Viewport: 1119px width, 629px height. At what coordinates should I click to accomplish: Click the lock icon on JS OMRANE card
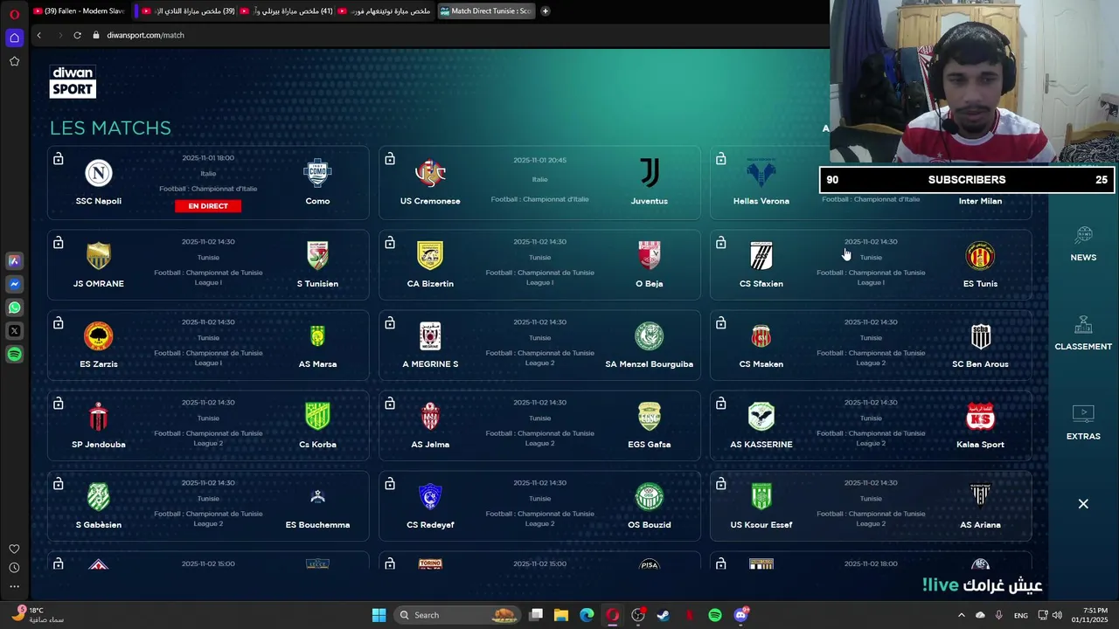(58, 242)
